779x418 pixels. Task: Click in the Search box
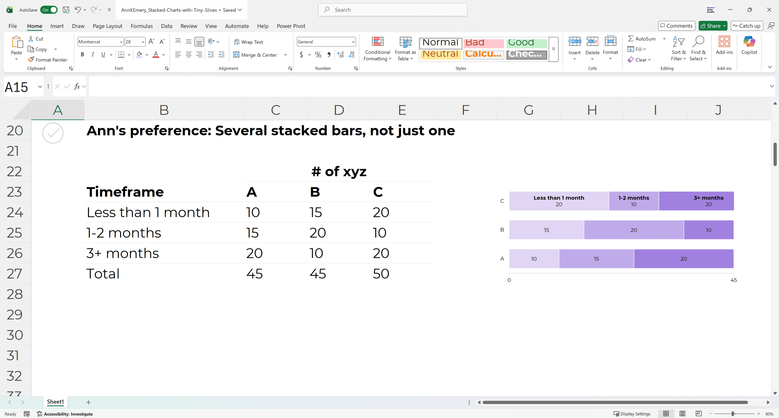[x=393, y=10]
